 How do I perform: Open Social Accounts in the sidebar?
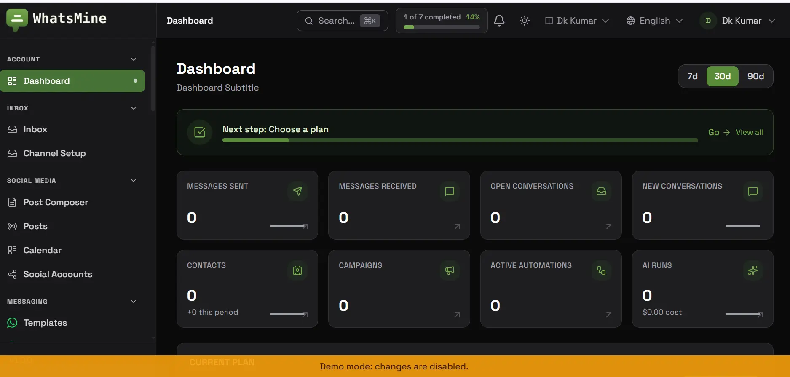pos(72,274)
